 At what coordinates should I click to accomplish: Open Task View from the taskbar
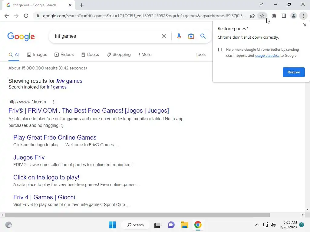(x=157, y=225)
